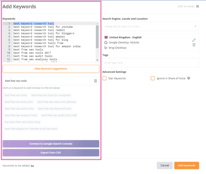The height and width of the screenshot is (174, 206).
Task: Toggle the first suggestion chip 'best free seo tools'
Action: pos(16,95)
